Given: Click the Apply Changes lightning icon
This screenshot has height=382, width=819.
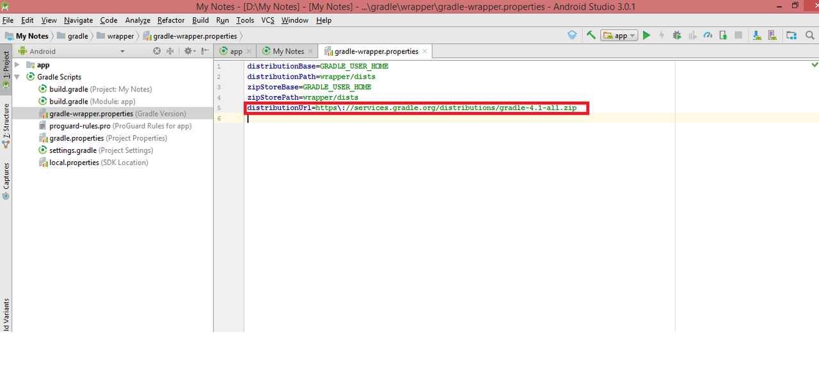Looking at the screenshot, I should (662, 36).
